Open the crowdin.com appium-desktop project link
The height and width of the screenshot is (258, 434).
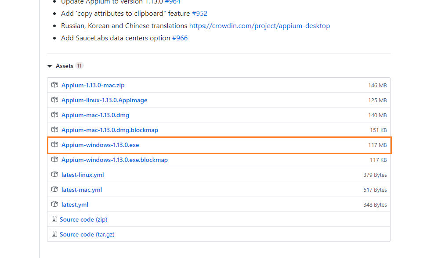260,26
